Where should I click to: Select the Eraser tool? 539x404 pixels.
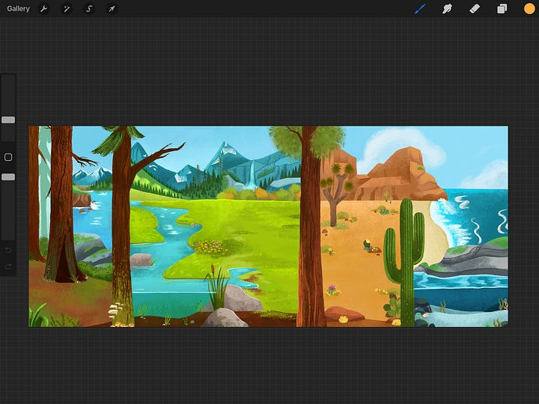(475, 8)
